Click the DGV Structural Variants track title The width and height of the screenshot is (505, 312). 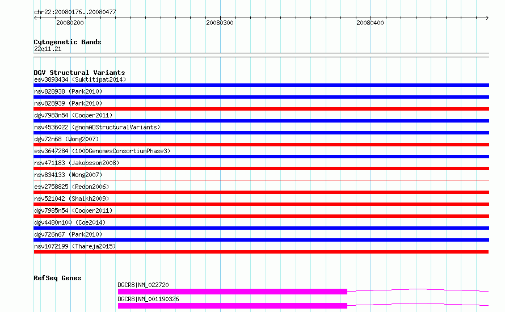pos(79,73)
